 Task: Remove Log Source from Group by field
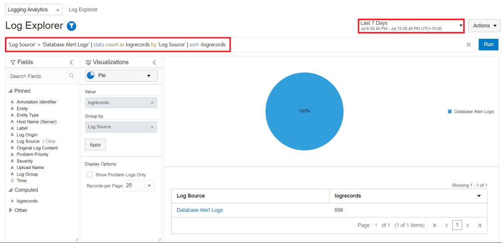point(152,127)
